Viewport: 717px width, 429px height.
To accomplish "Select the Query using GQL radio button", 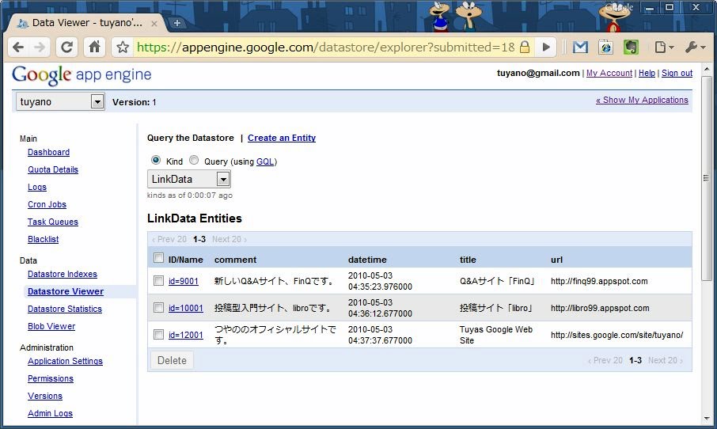I will point(194,160).
